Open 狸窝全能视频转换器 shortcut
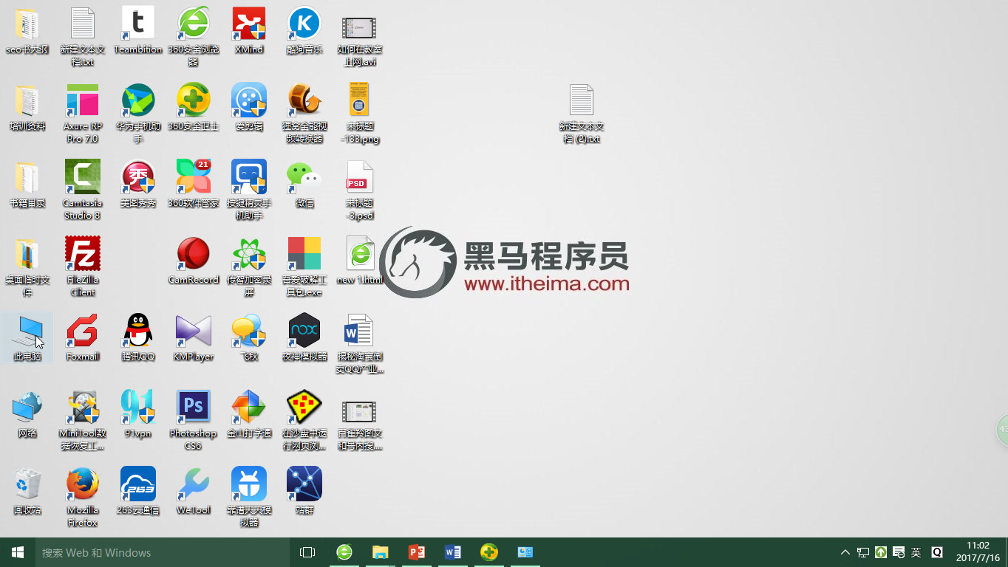 [304, 113]
